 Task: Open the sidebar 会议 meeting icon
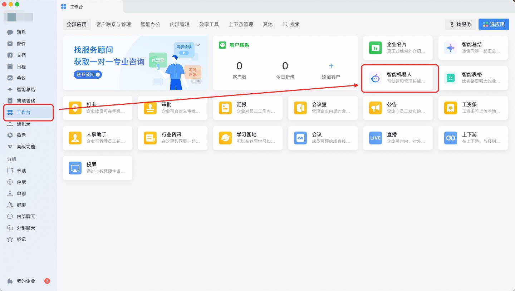click(10, 78)
